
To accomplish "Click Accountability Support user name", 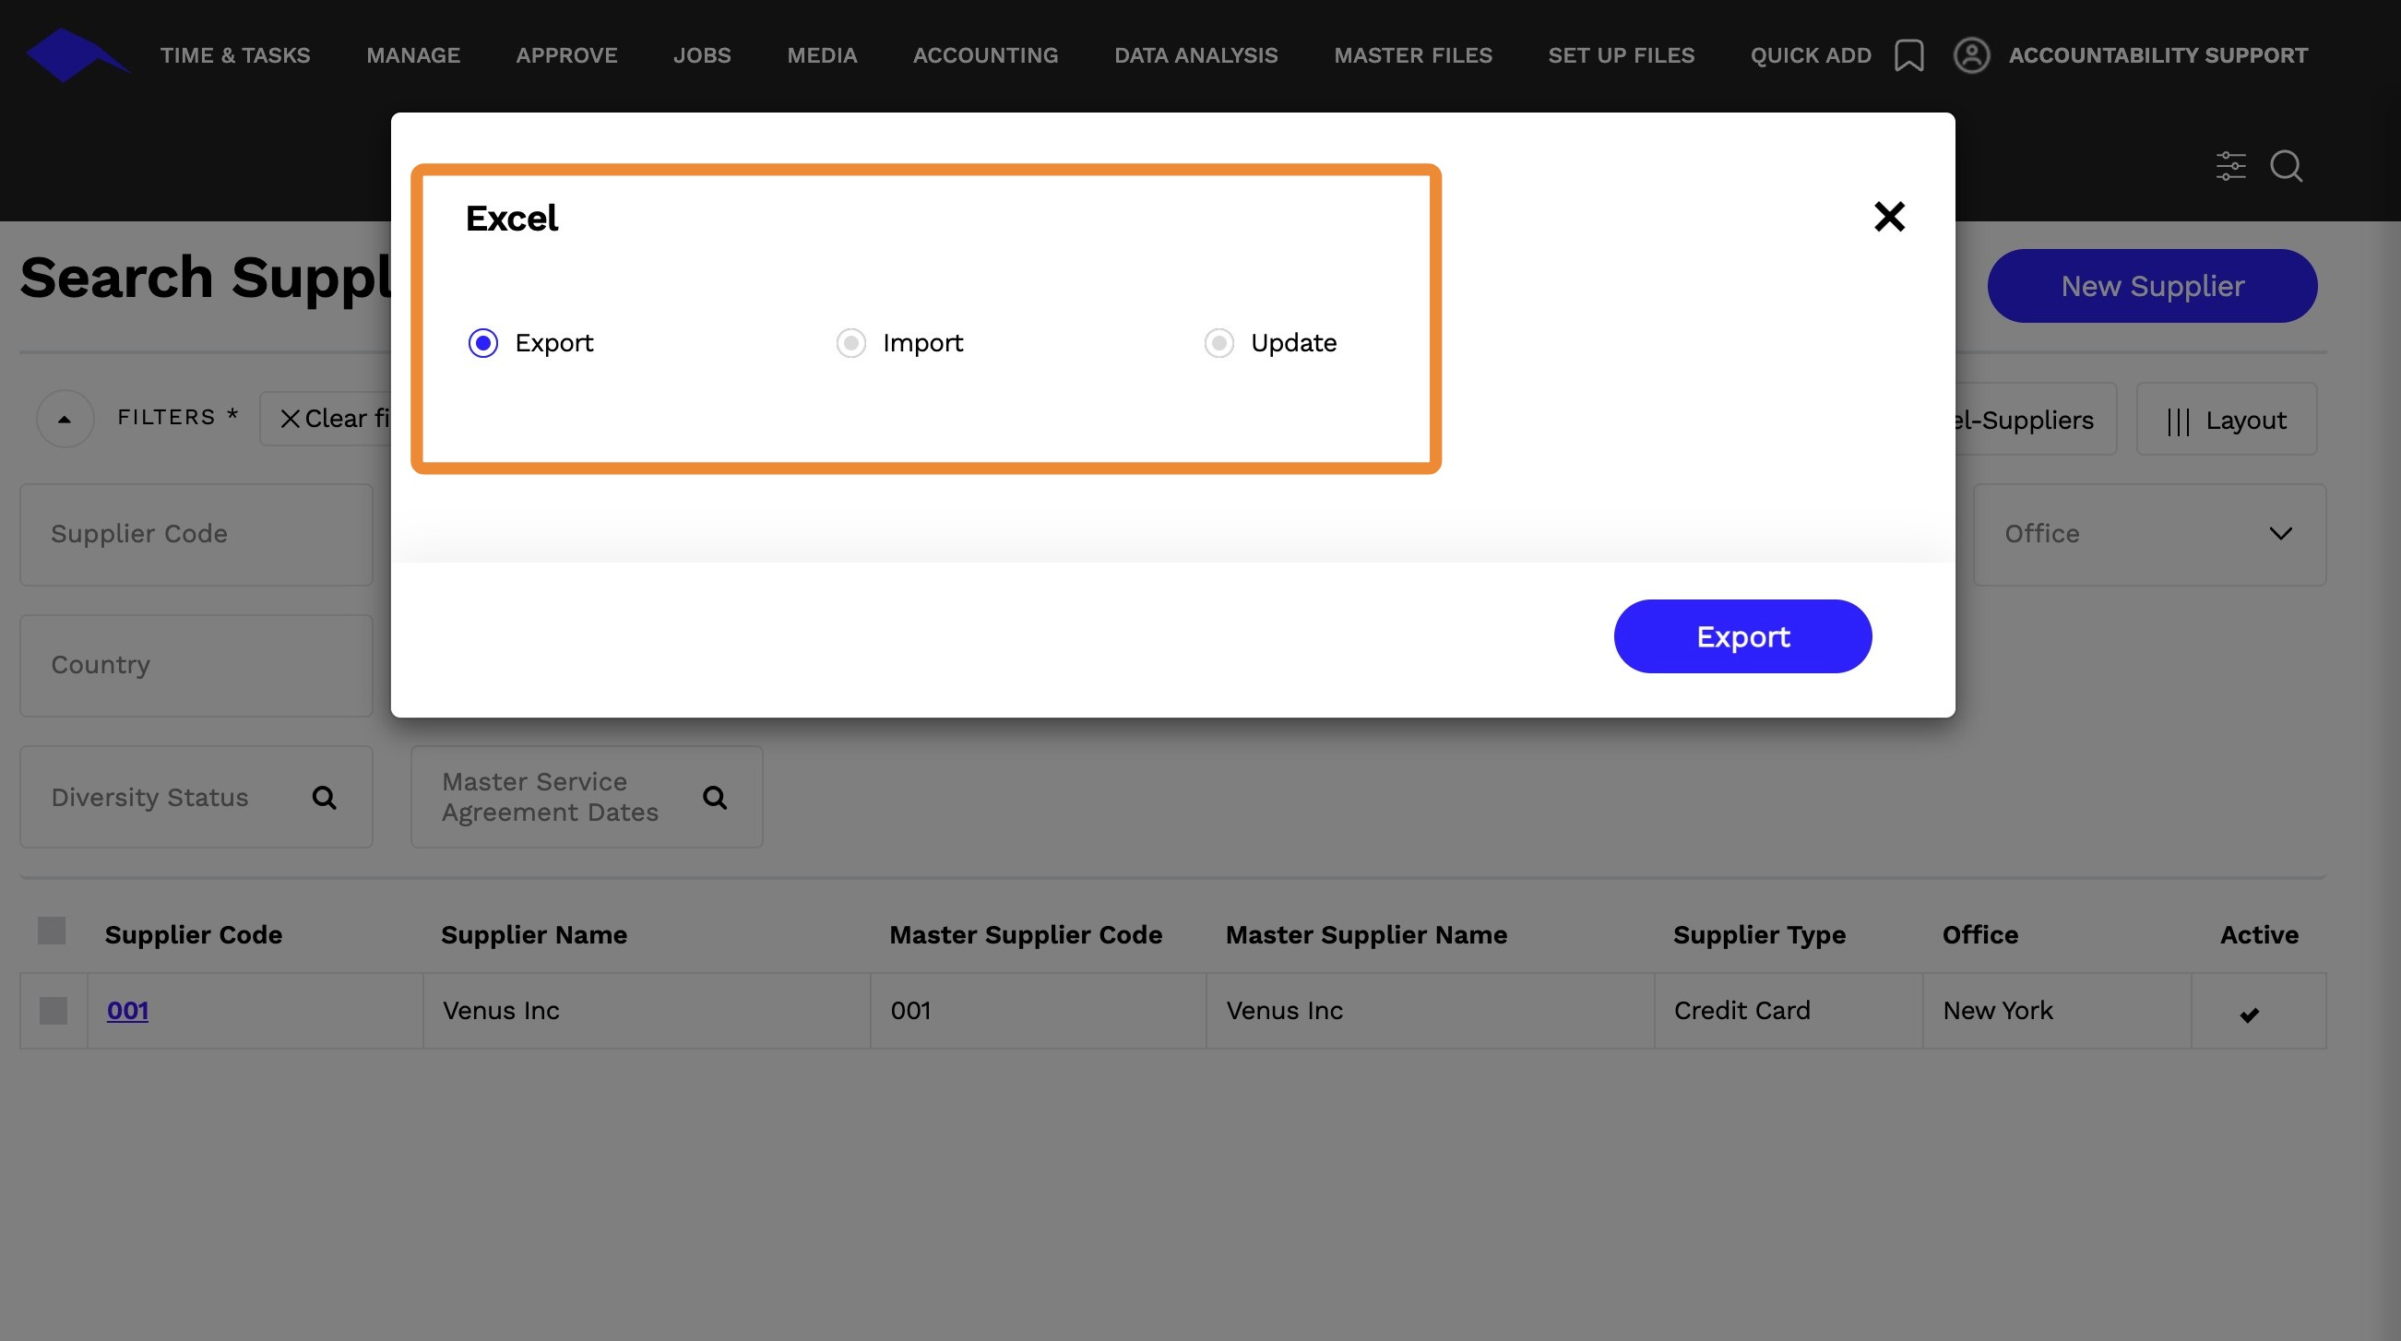I will [2157, 55].
